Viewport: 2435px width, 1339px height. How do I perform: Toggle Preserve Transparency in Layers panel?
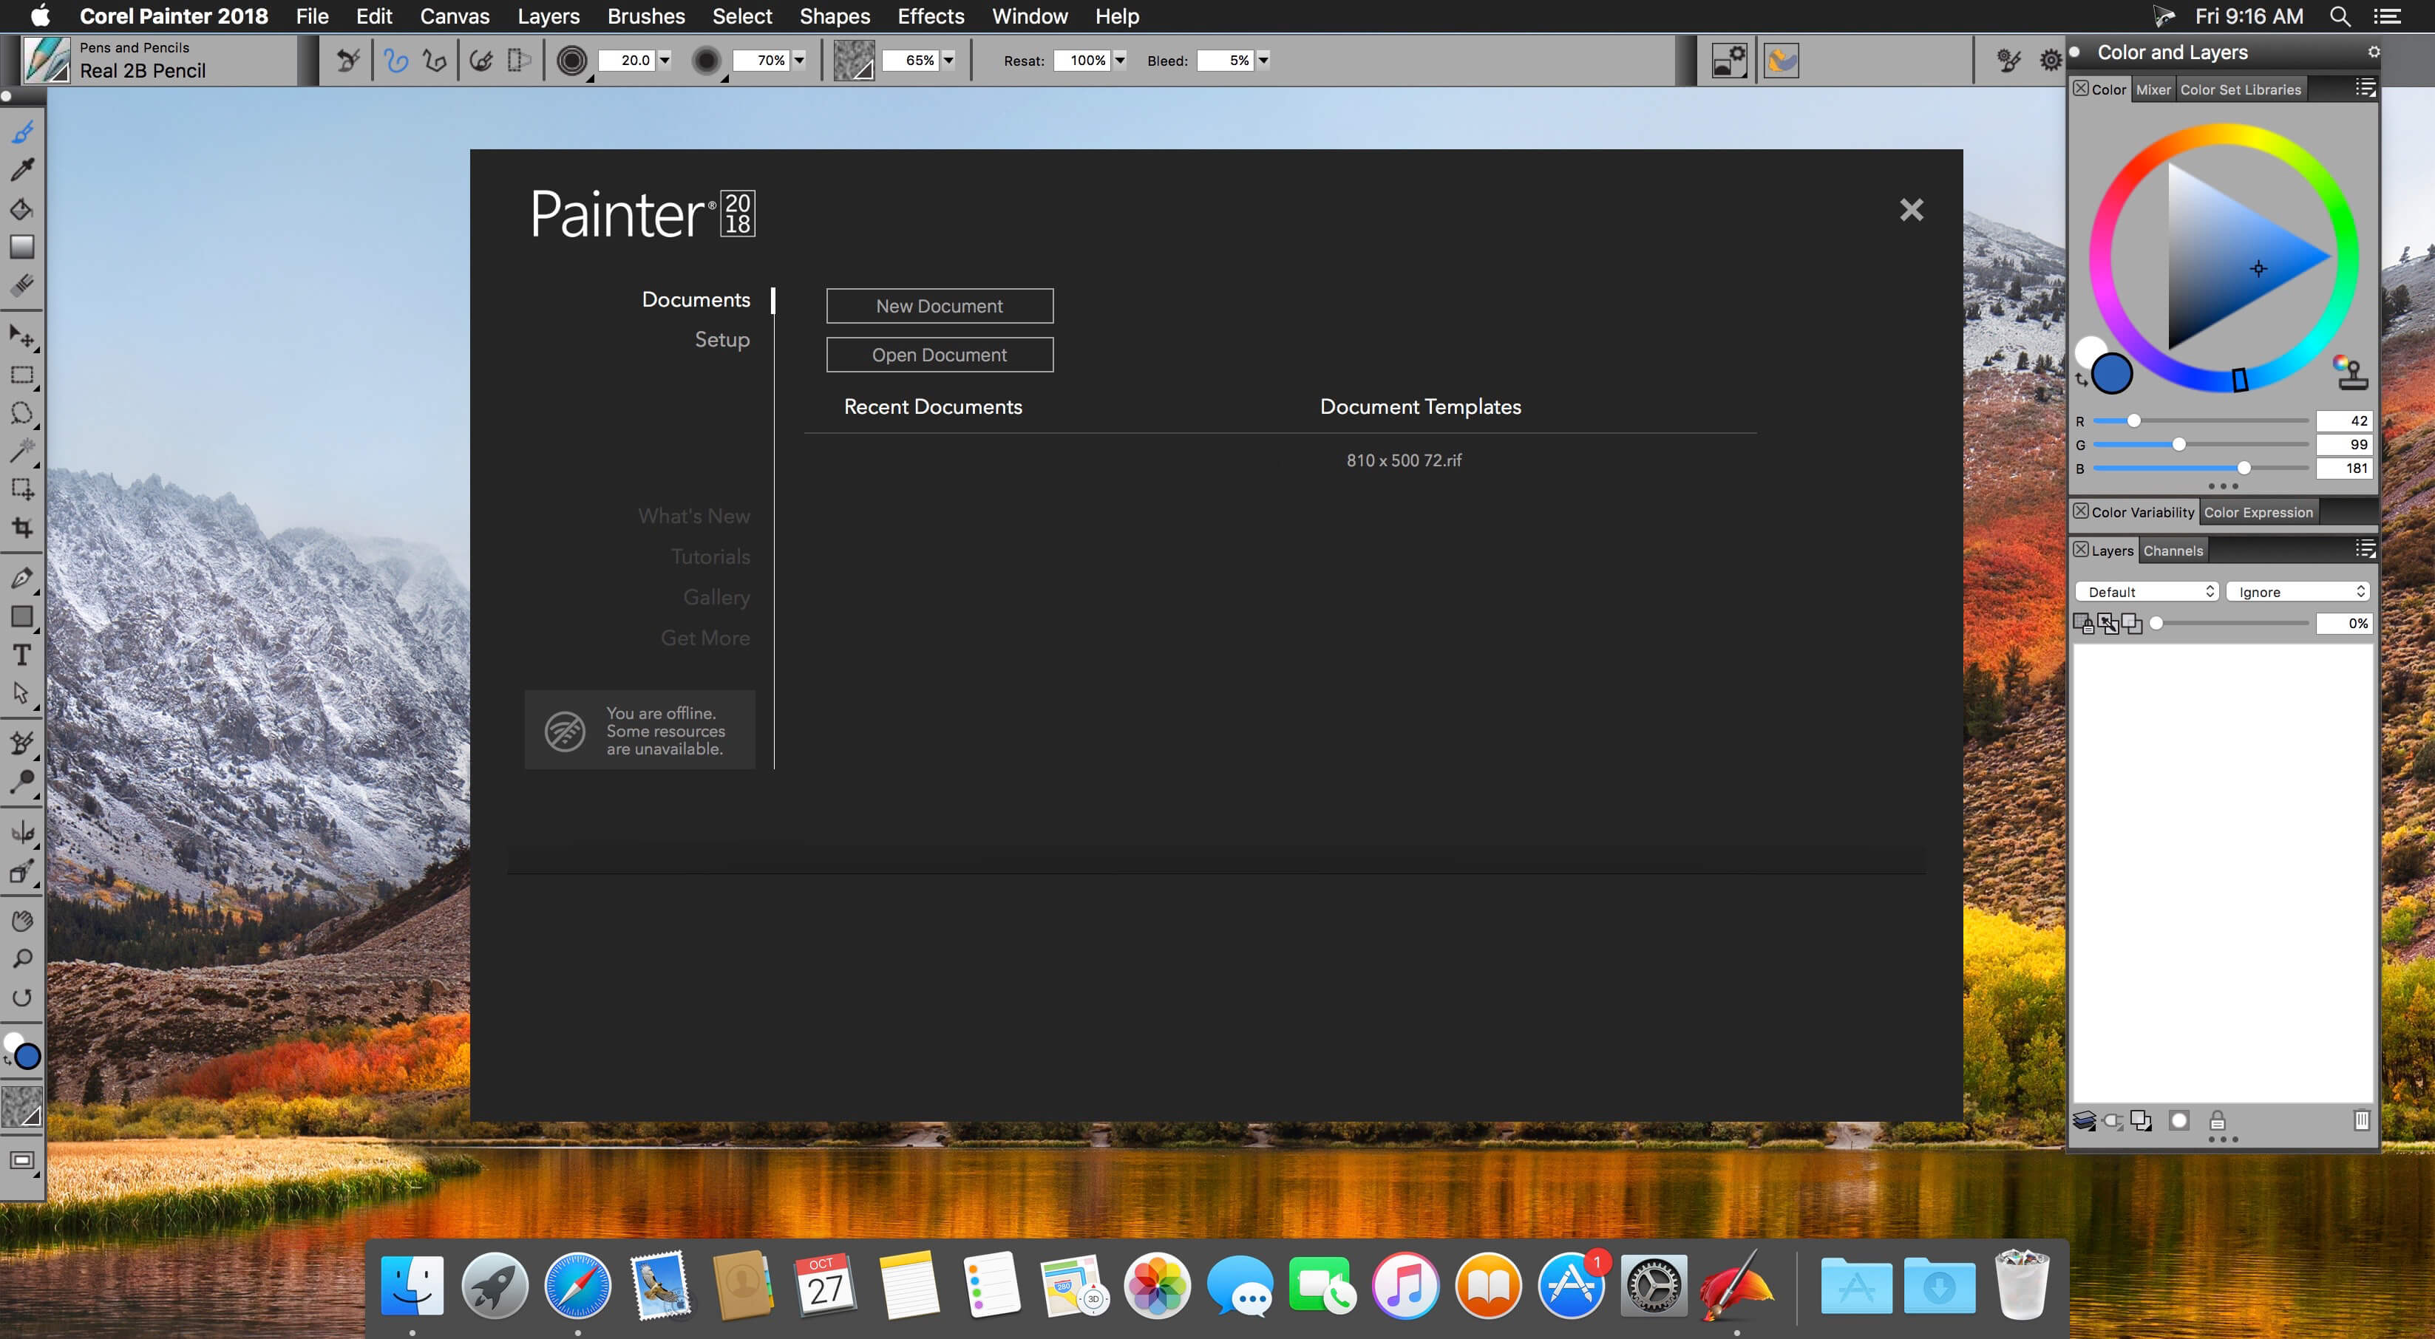[x=2083, y=624]
